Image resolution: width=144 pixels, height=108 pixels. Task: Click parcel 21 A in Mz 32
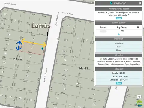[65, 51]
